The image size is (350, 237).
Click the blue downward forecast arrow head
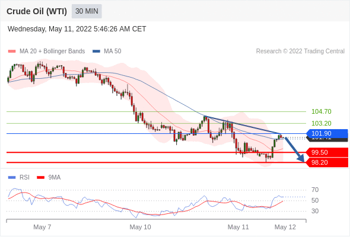pos(301,158)
